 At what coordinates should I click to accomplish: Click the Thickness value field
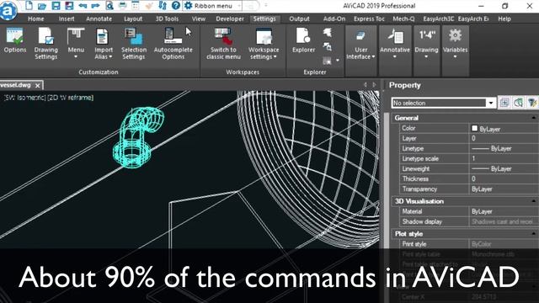coord(504,179)
